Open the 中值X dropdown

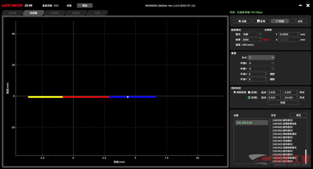[x=261, y=63]
